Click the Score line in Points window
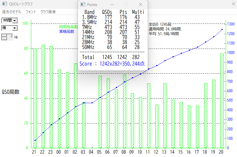237x157 pixels. click(x=112, y=64)
